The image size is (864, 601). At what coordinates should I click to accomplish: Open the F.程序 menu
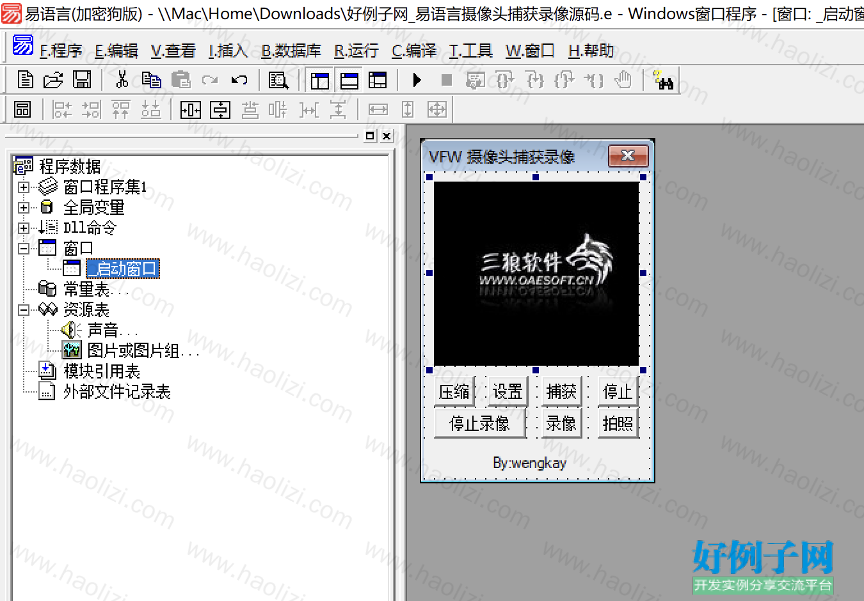[x=61, y=51]
